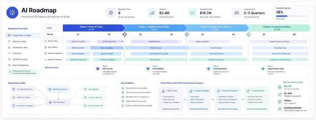This screenshot has height=120, width=316.
Task: Click the green diamond marker after Q6
Action: 249,34
